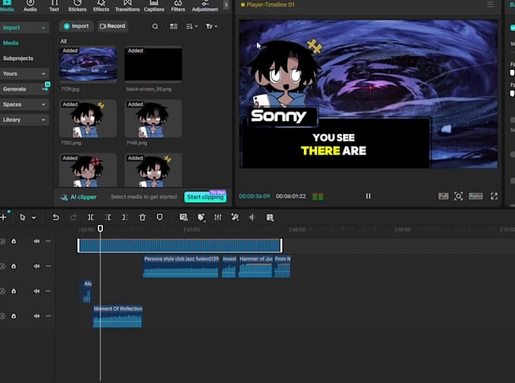Lock the first audio track
The width and height of the screenshot is (515, 383).
pyautogui.click(x=14, y=241)
